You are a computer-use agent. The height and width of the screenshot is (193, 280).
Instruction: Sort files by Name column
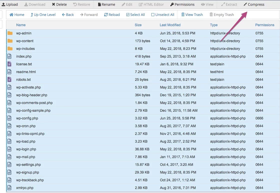(x=21, y=25)
